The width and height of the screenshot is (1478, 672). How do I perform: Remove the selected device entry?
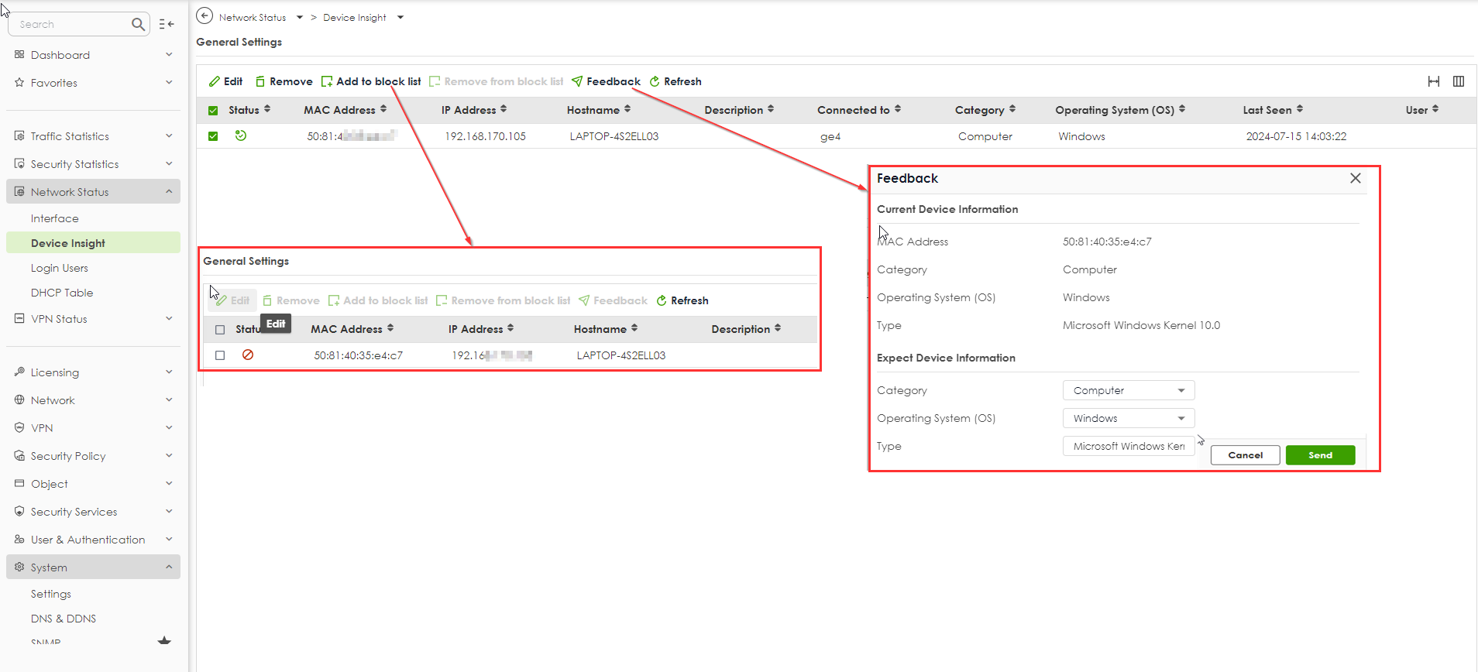pos(284,81)
